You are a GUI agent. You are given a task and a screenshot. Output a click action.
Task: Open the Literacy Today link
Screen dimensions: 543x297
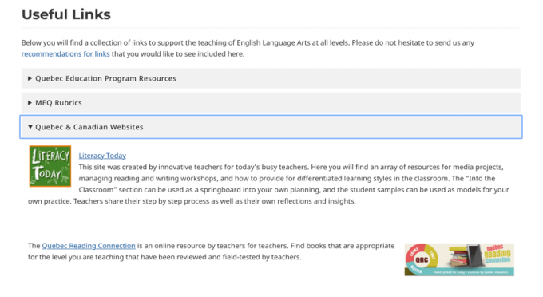click(102, 156)
